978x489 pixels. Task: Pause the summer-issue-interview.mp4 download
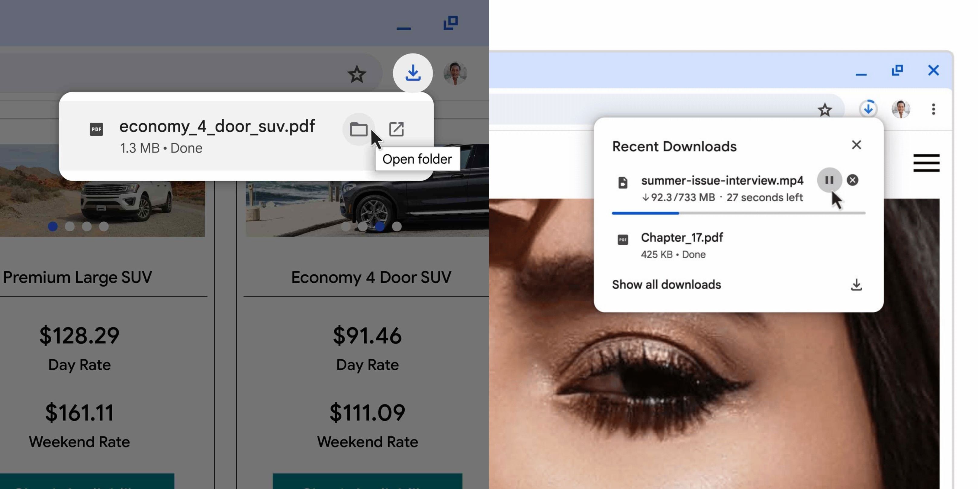point(829,180)
